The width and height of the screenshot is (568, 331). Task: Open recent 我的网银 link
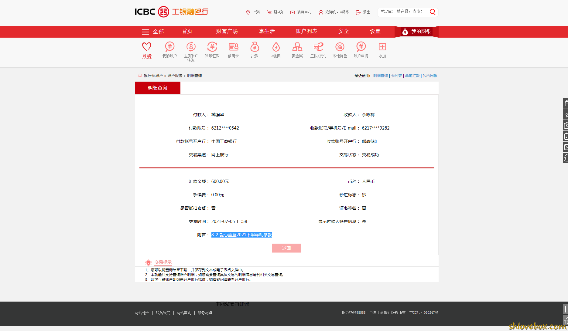(430, 76)
